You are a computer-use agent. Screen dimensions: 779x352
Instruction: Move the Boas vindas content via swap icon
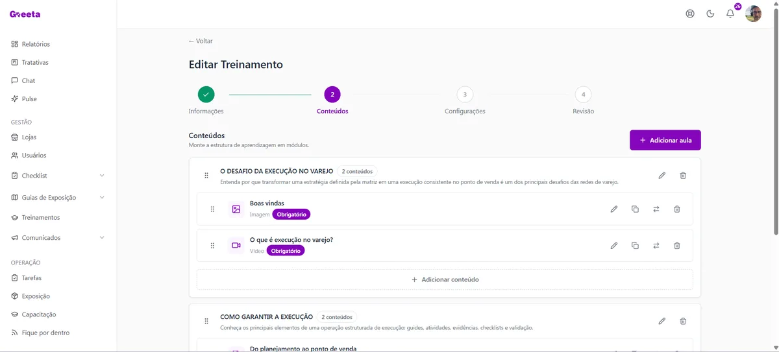pyautogui.click(x=656, y=209)
